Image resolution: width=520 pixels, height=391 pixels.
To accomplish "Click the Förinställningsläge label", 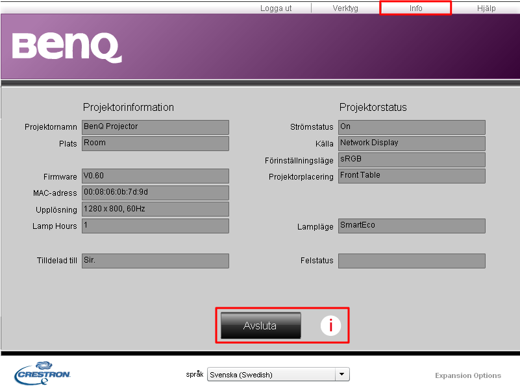I will (x=299, y=161).
